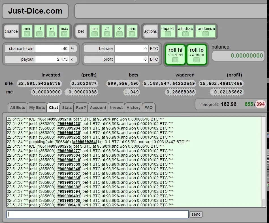Image resolution: width=269 pixels, height=223 pixels.
Task: Open bet link #999999213
Action: 60,119
